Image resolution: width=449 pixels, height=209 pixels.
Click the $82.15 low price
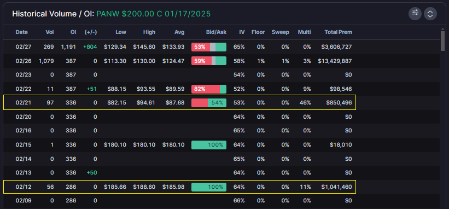pyautogui.click(x=117, y=103)
